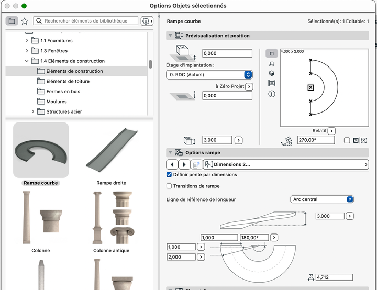
Task: Expand the "1.1 Fournitures" folder
Action: point(27,41)
